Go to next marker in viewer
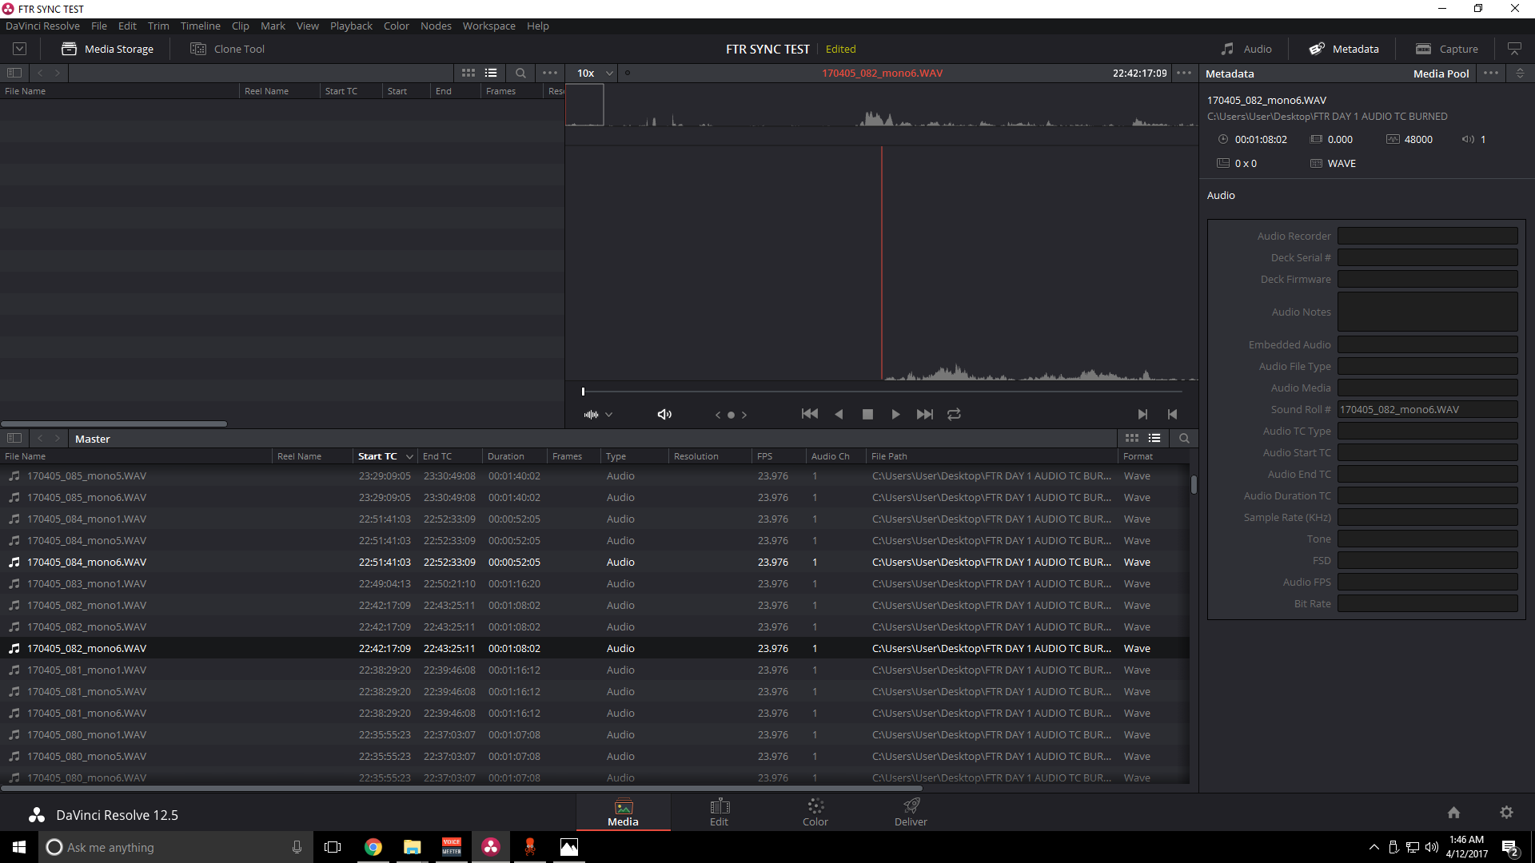This screenshot has height=863, width=1535. pos(744,415)
